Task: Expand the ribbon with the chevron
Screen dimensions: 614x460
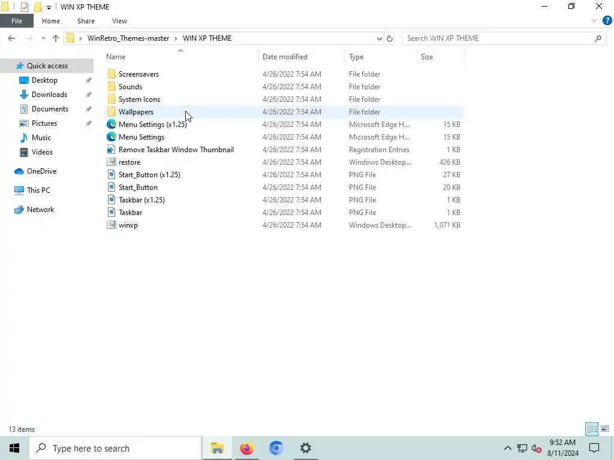Action: coord(594,21)
